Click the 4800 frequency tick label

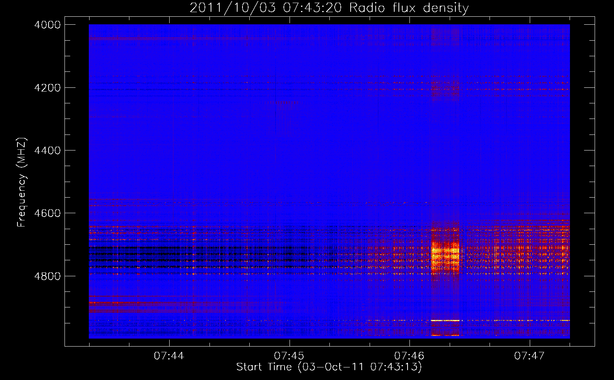pyautogui.click(x=47, y=276)
